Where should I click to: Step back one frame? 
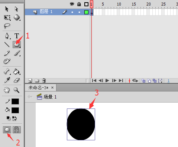101,81
